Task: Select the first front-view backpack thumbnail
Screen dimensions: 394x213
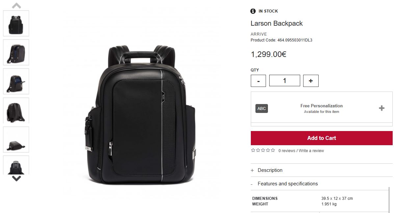Action: (16, 23)
